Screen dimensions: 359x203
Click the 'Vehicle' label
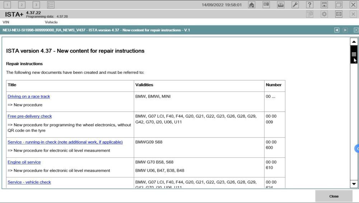click(51, 22)
